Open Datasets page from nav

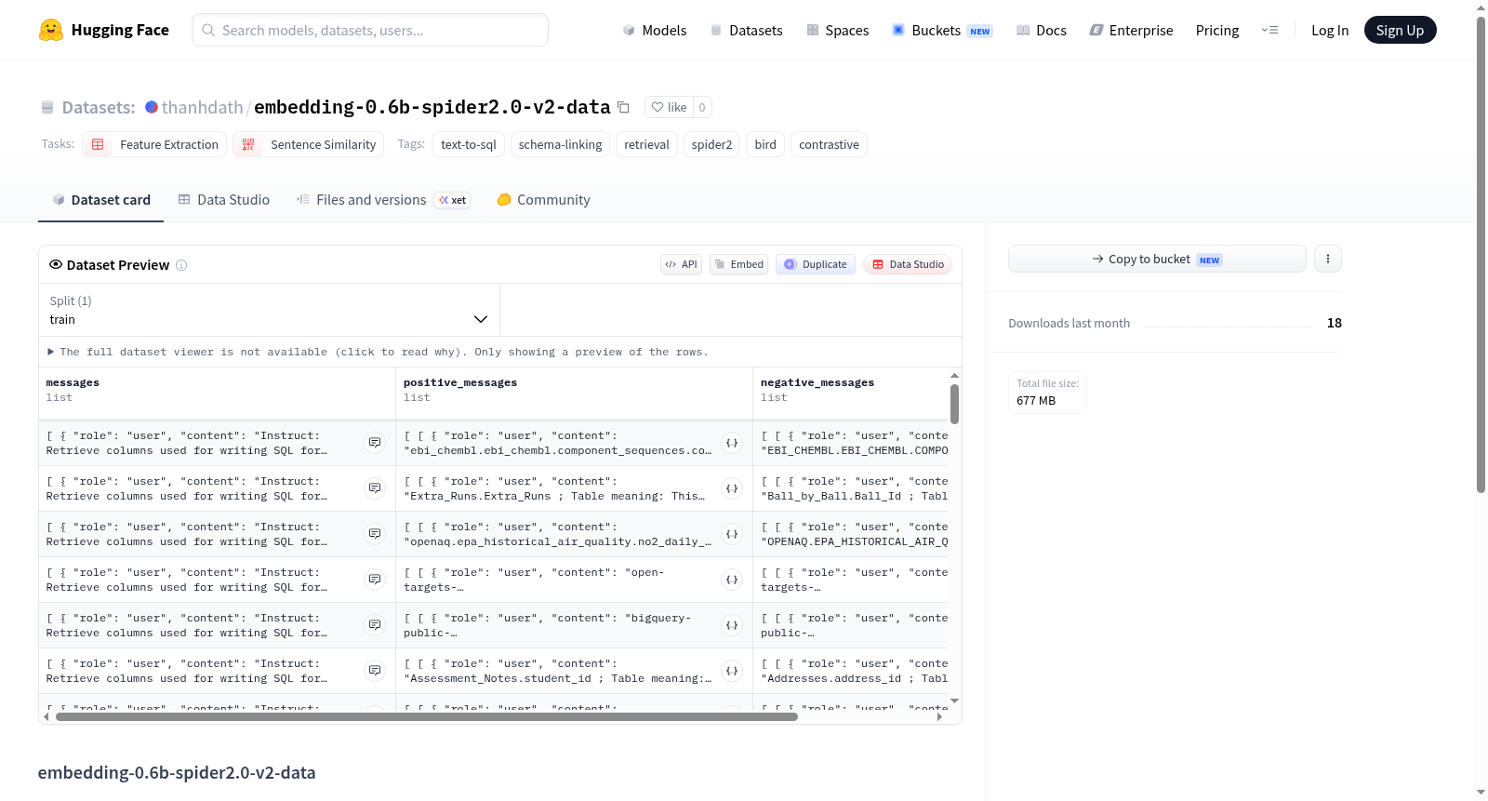click(x=746, y=31)
